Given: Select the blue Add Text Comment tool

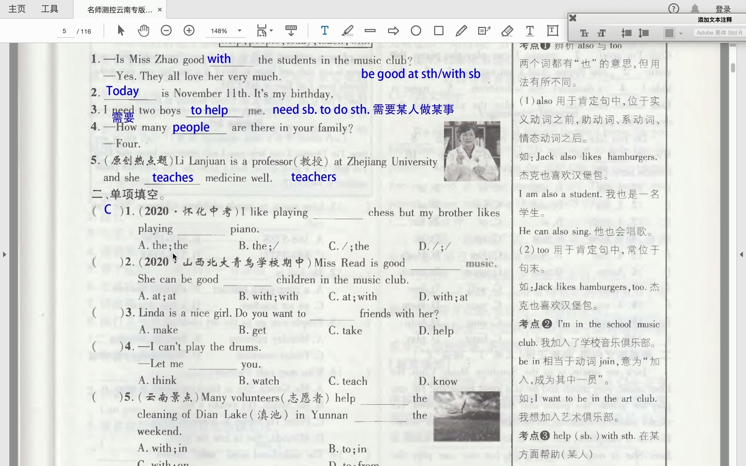Looking at the screenshot, I should [325, 31].
